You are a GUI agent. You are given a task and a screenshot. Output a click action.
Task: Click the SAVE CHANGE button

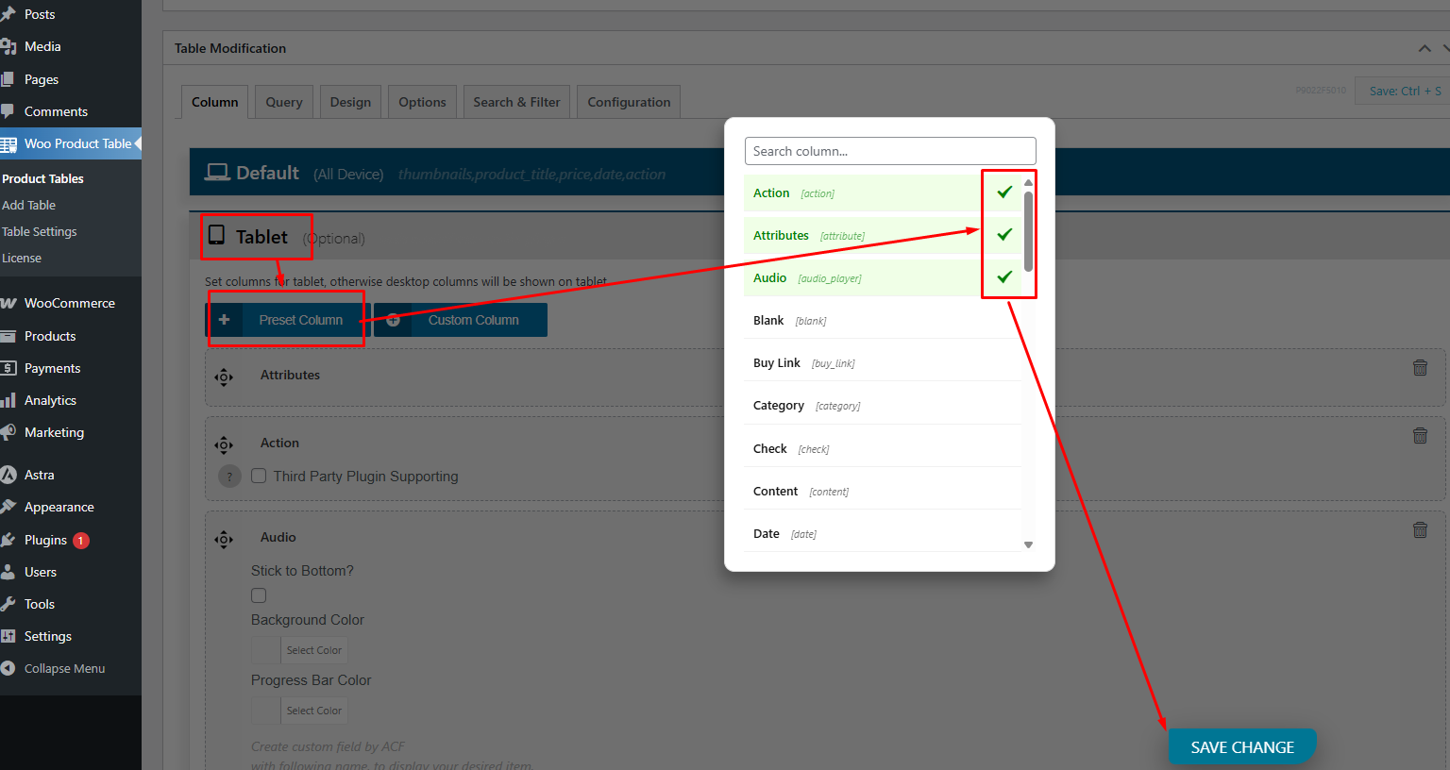pyautogui.click(x=1242, y=747)
